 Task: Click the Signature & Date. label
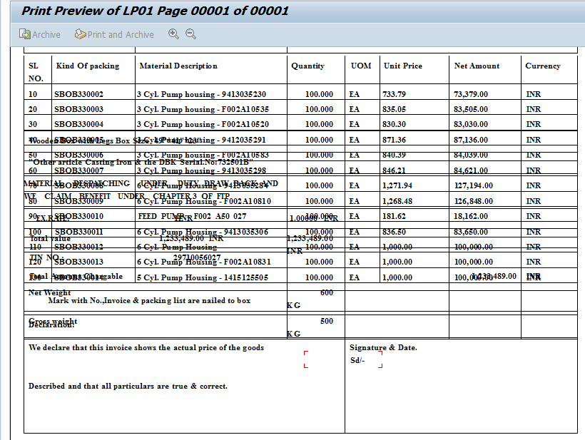[383, 347]
